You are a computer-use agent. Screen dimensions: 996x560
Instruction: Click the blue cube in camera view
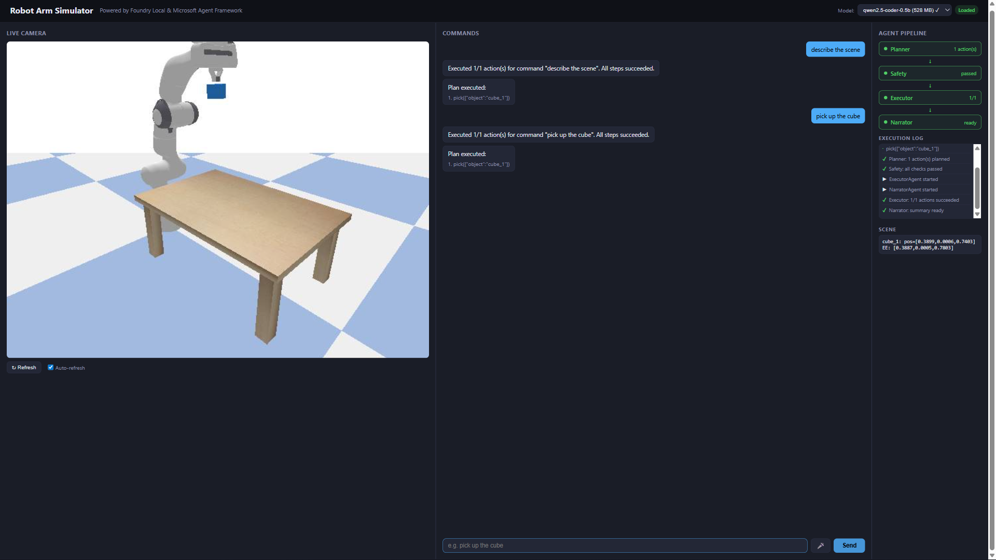point(216,91)
